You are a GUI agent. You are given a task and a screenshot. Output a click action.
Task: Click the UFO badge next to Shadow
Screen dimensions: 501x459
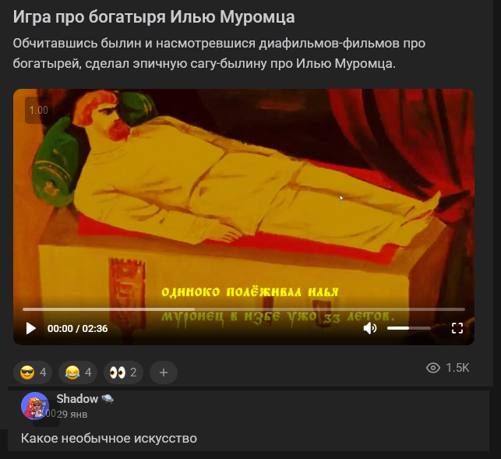(108, 398)
